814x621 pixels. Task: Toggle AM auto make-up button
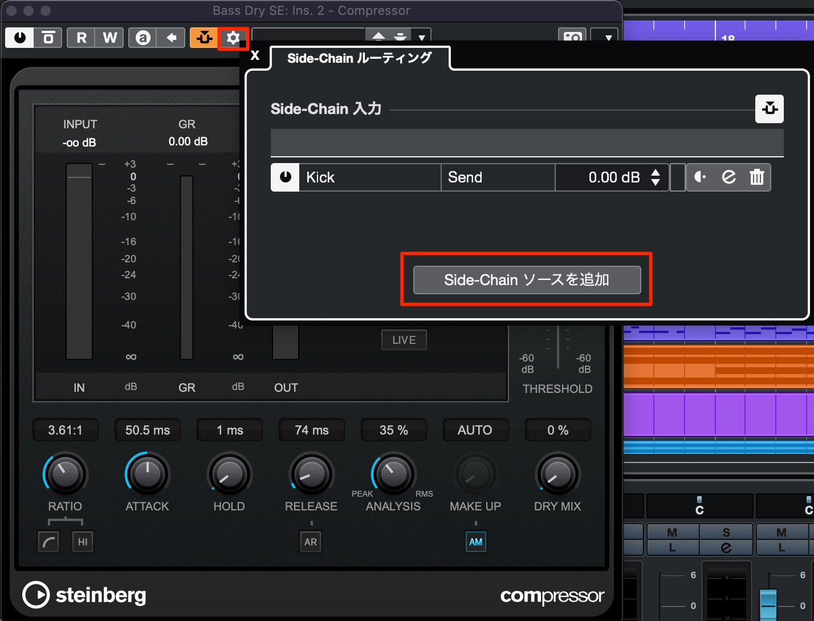point(476,542)
